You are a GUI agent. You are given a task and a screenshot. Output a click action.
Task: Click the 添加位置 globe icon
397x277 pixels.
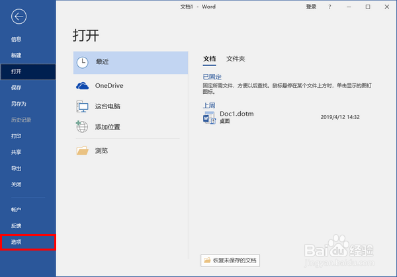click(82, 126)
